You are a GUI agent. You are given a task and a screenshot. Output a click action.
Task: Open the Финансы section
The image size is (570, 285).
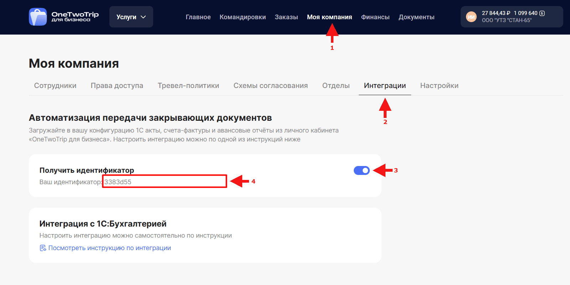375,17
